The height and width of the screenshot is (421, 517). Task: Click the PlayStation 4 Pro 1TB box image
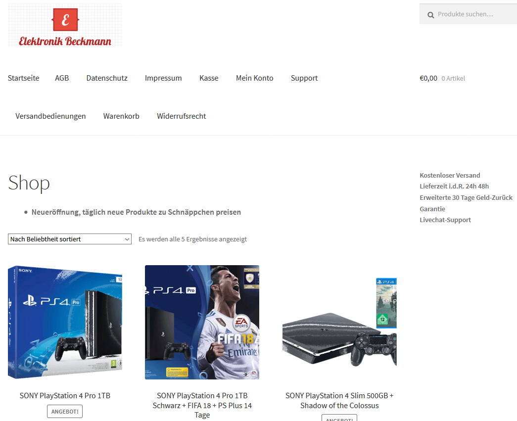click(65, 322)
